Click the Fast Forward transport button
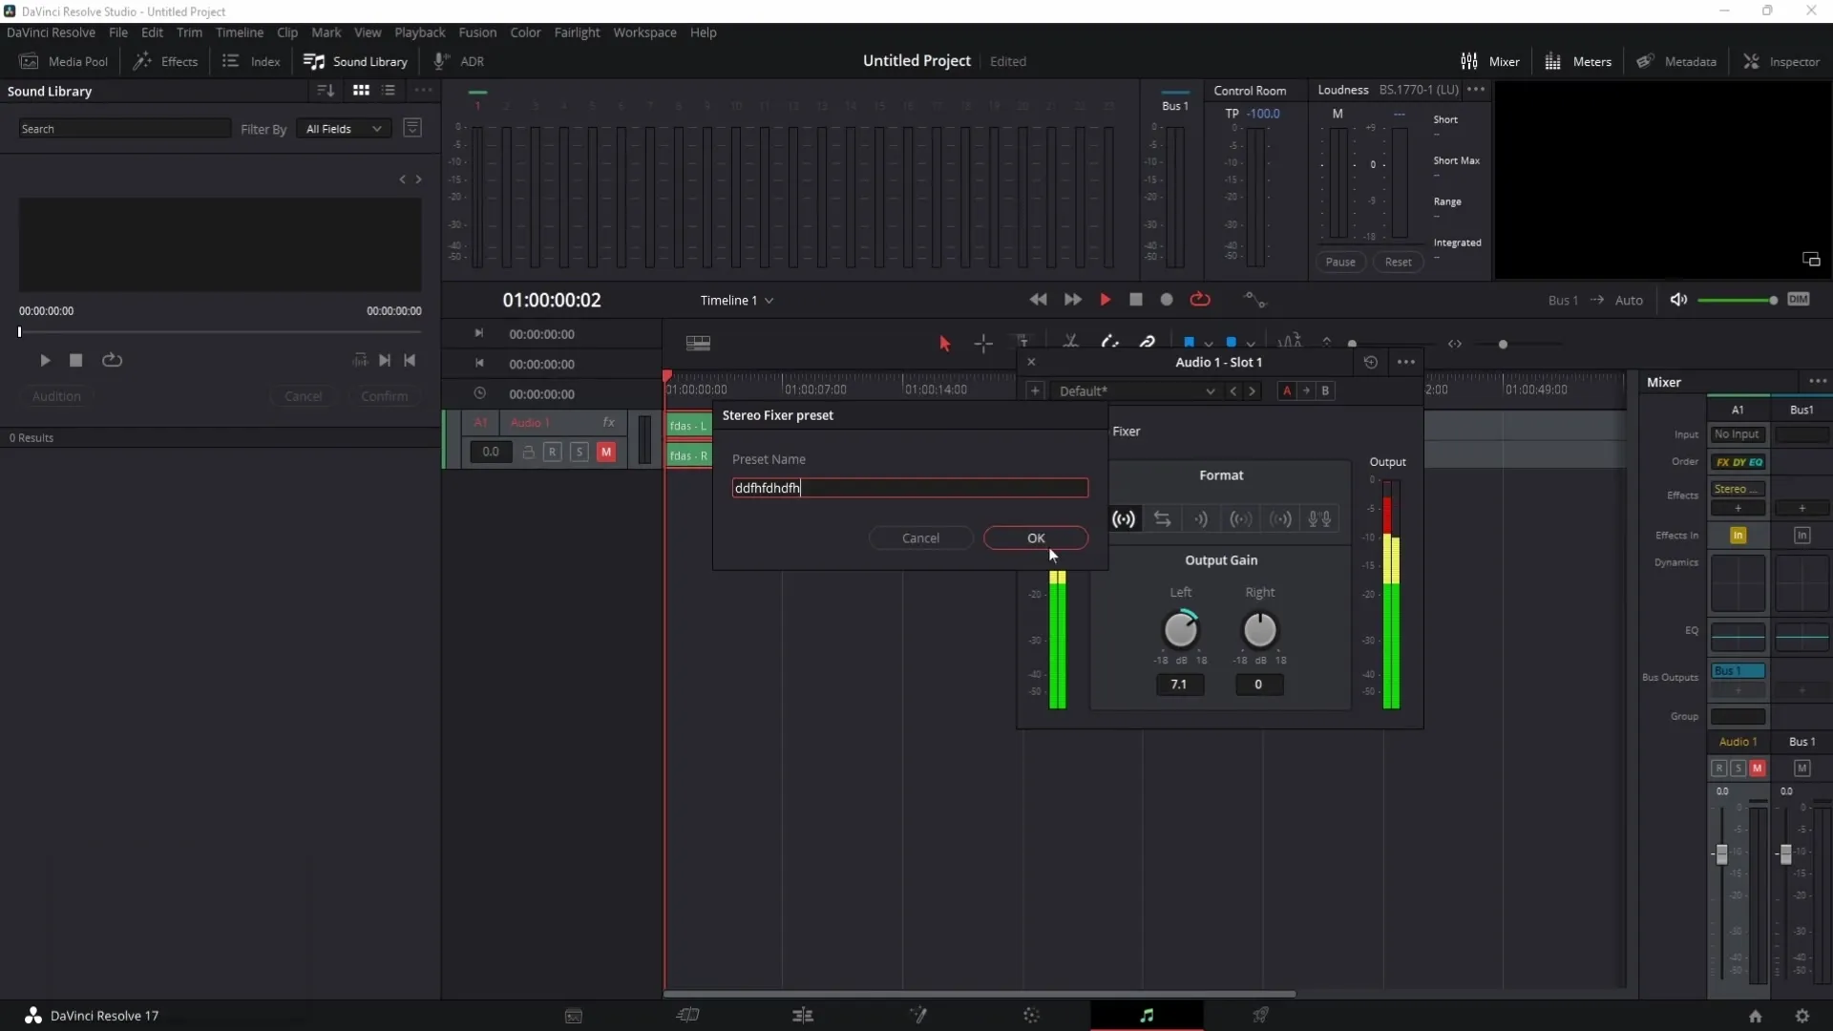1833x1031 pixels. tap(1073, 300)
